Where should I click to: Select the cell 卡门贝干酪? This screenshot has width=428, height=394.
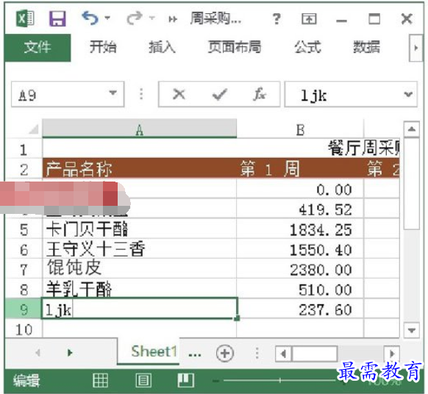[140, 229]
